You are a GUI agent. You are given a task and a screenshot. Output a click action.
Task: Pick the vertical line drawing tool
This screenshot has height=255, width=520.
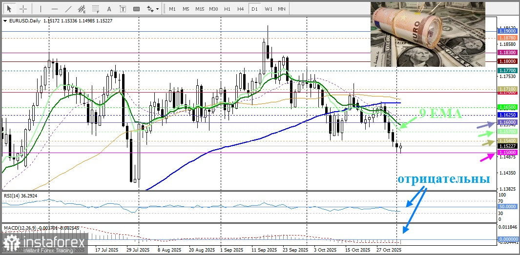pos(41,9)
